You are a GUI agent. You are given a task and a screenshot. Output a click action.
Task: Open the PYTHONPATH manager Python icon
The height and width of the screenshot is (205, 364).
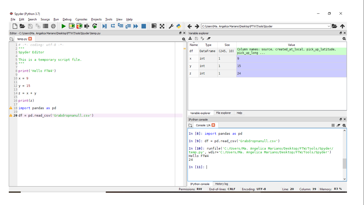(179, 26)
